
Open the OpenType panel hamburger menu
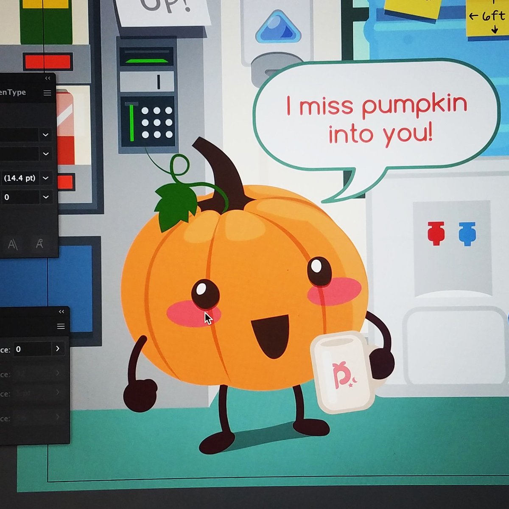(x=47, y=93)
